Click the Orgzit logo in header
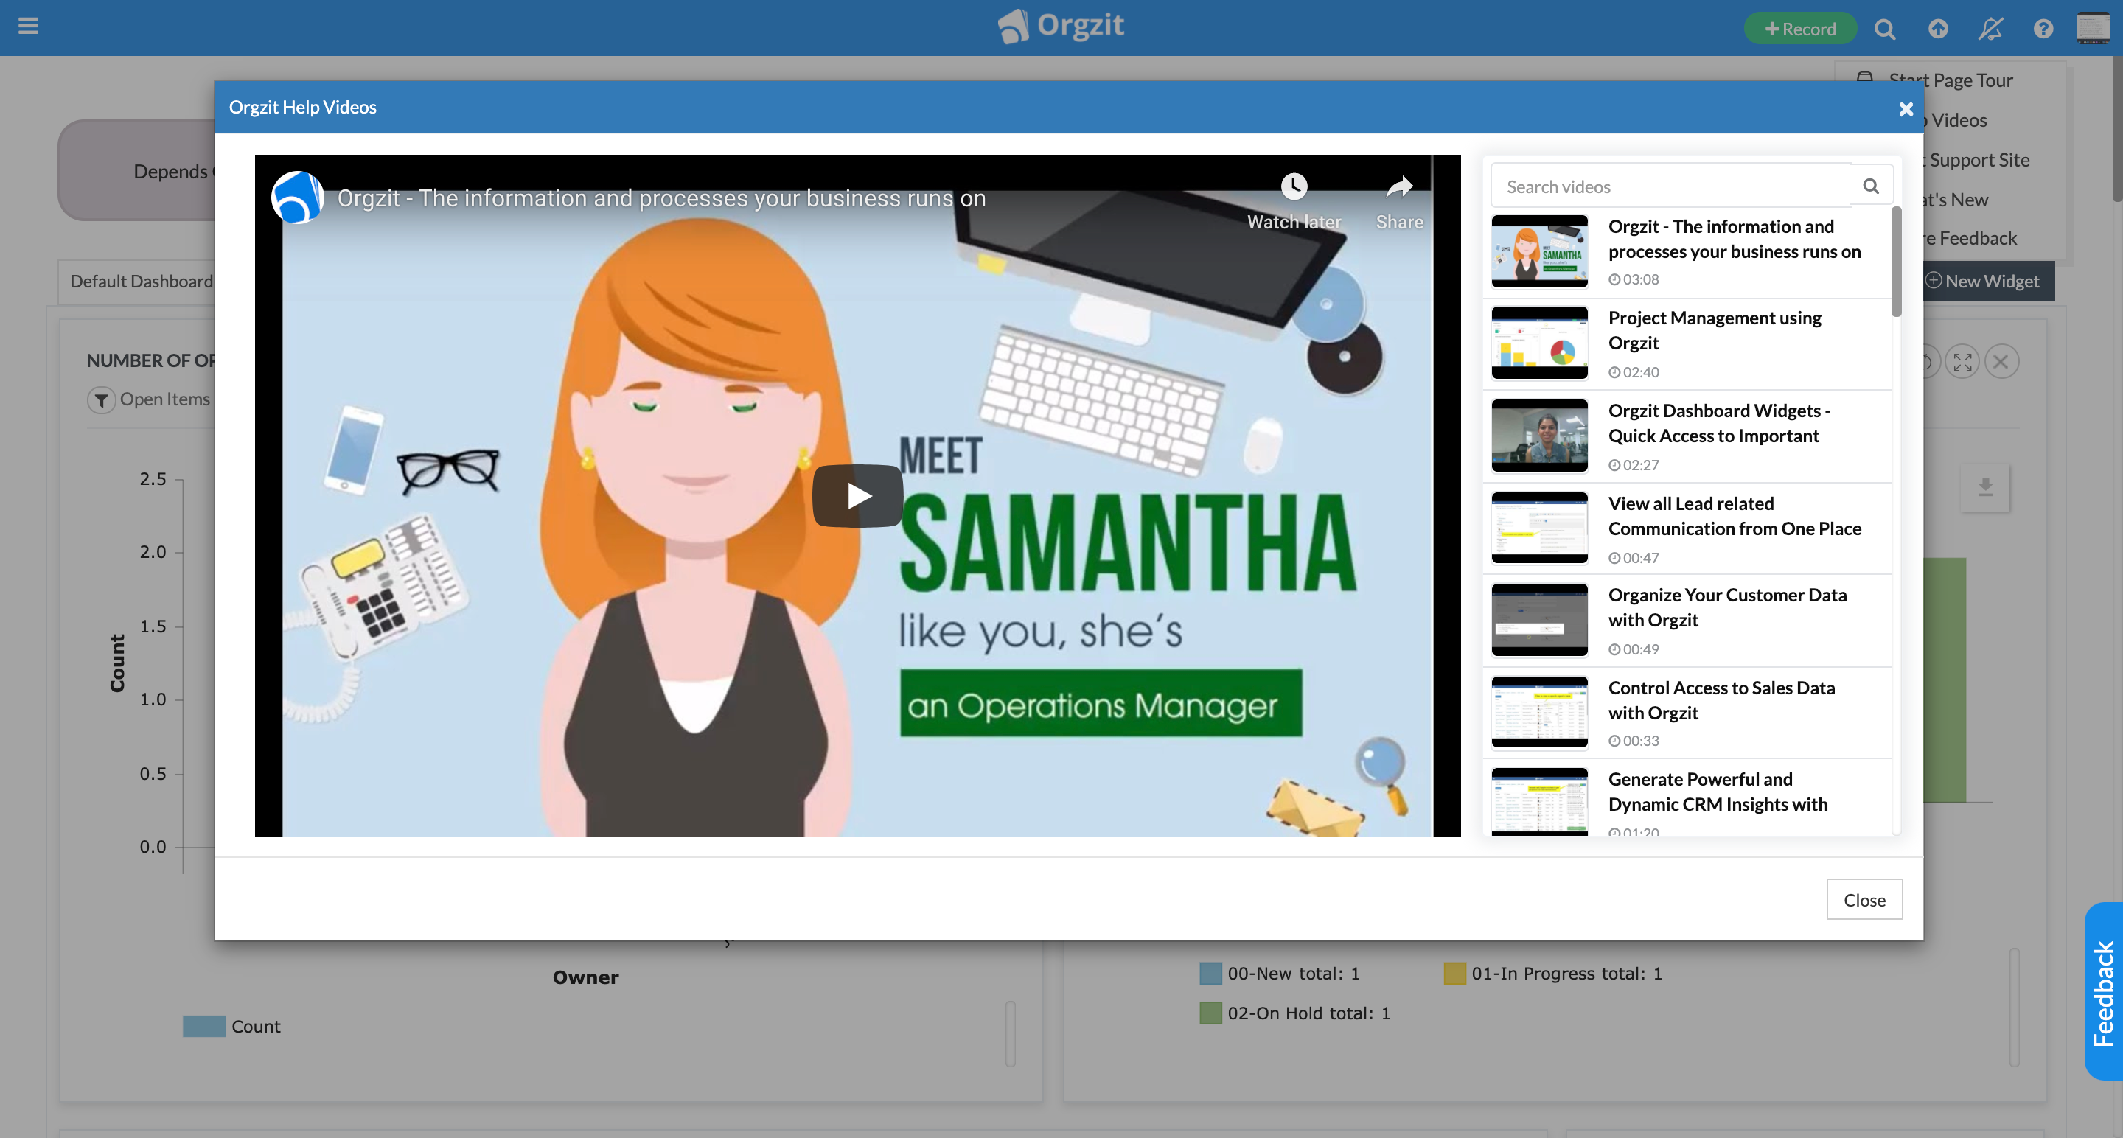 [1061, 27]
